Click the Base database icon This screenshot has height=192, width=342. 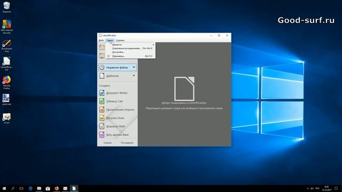(102, 134)
